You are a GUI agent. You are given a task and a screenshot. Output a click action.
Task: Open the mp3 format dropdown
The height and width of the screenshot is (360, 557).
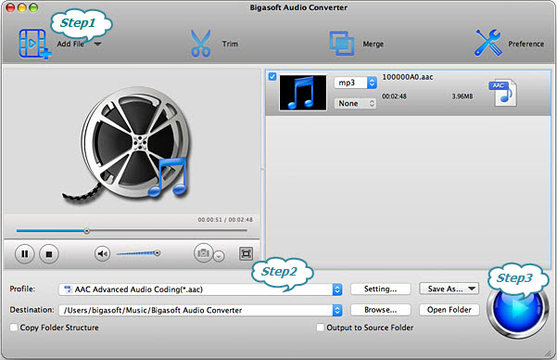[x=355, y=83]
